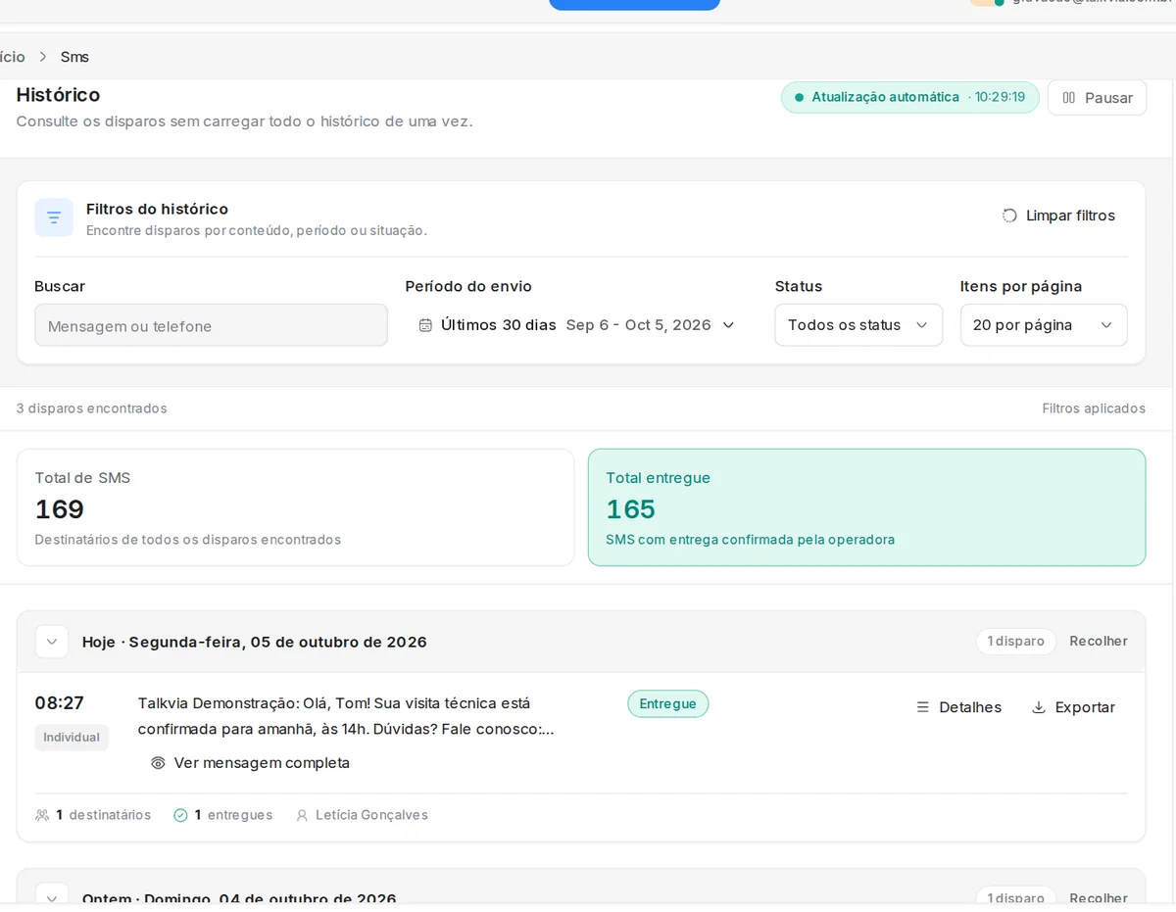Viewport: 1176px width, 912px height.
Task: Pause automatic updates with Pausar button
Action: click(x=1097, y=98)
